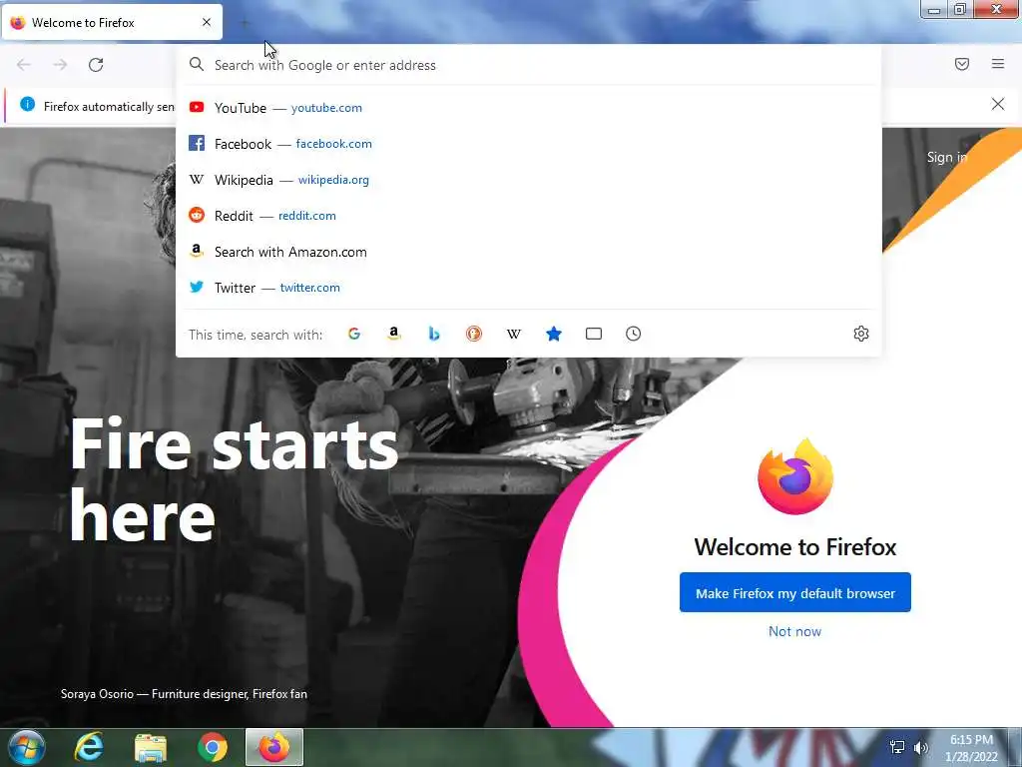Click the Twitter bird icon in suggestions

tap(197, 287)
